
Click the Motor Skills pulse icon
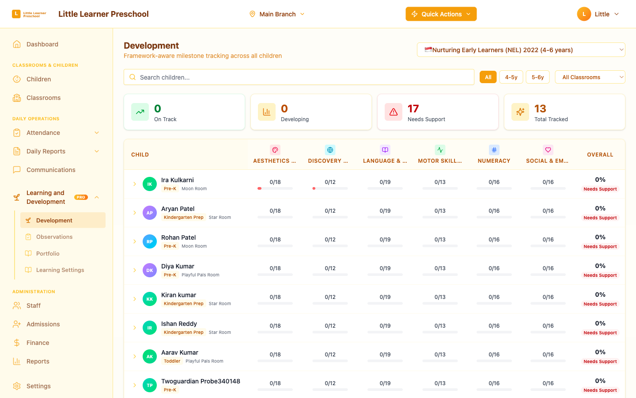pos(440,150)
